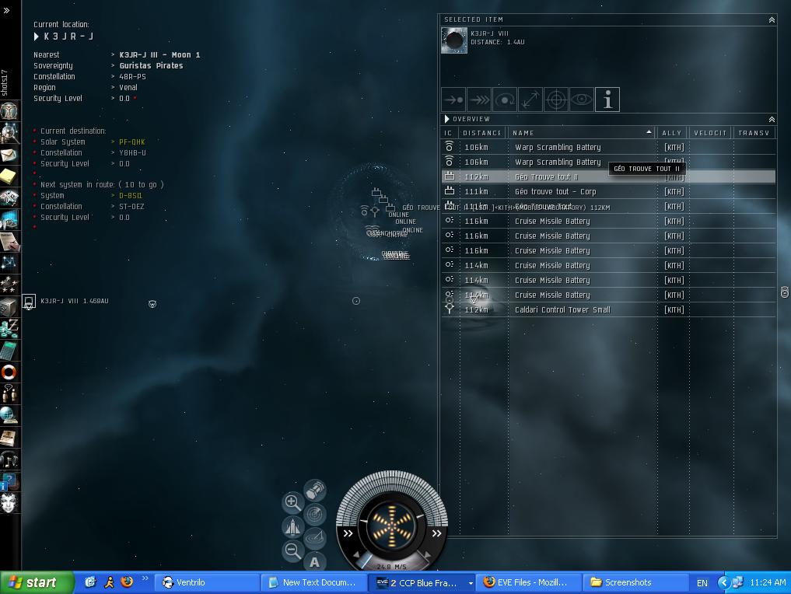Click Lock Target crosshair icon
This screenshot has width=791, height=594.
pos(556,100)
